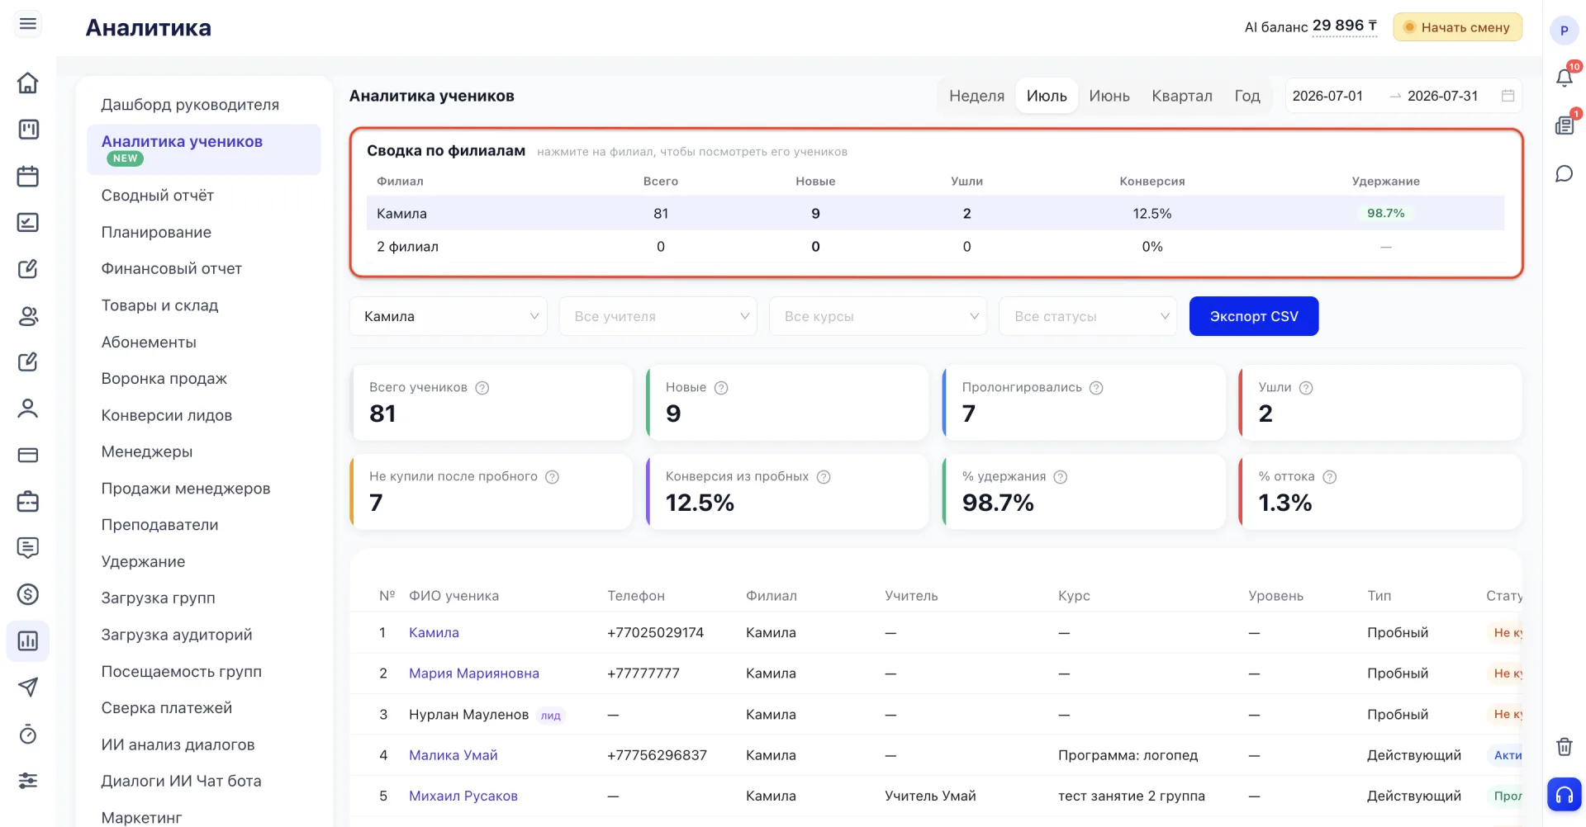This screenshot has width=1586, height=827.
Task: Click the Экспорт CSV button
Action: pos(1254,316)
